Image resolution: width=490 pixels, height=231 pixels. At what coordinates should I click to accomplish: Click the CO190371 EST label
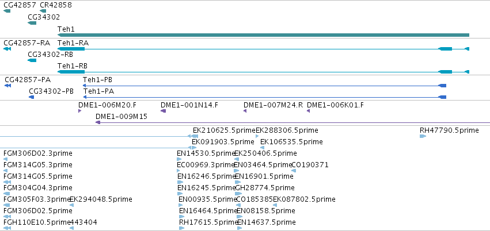(x=310, y=164)
